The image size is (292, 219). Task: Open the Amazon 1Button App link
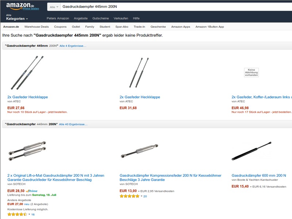tap(210, 27)
